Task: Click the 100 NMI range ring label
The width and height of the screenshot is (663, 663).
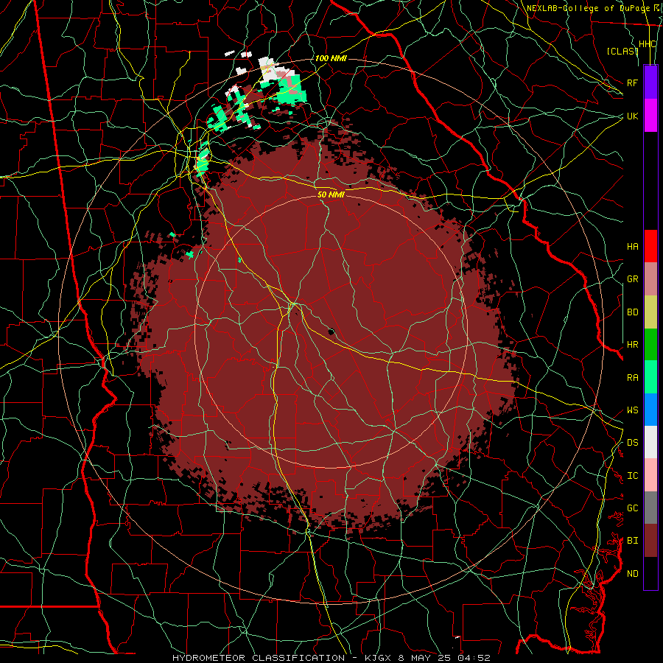Action: pyautogui.click(x=331, y=58)
